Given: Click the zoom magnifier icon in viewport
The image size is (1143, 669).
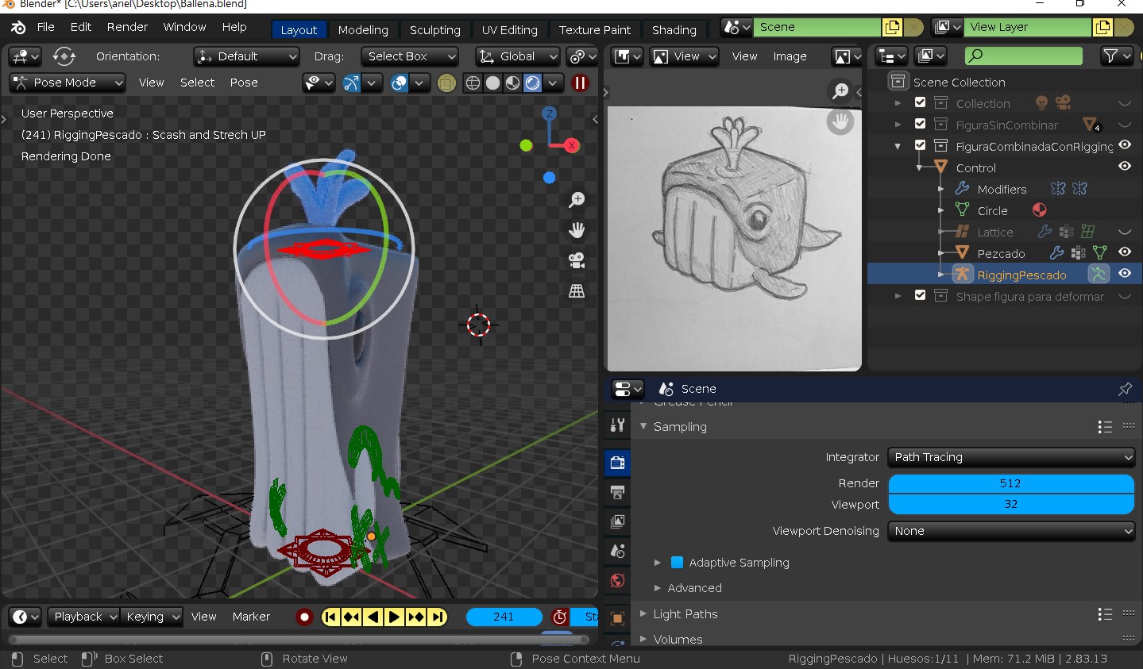Looking at the screenshot, I should point(577,200).
